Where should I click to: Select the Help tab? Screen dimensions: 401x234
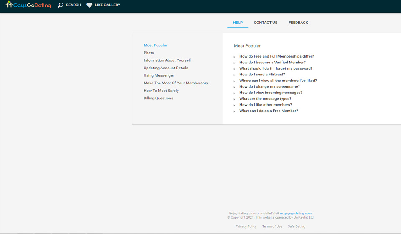click(x=238, y=23)
